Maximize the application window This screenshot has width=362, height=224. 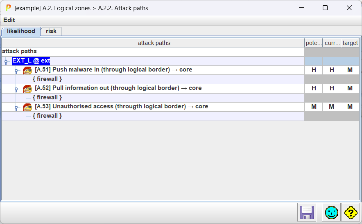325,8
